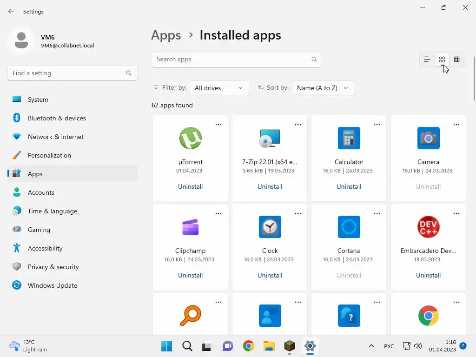
Task: Launch Chrome from the taskbar
Action: click(x=248, y=346)
